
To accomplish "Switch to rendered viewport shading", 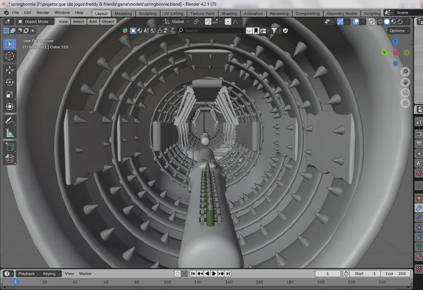I will (x=400, y=22).
